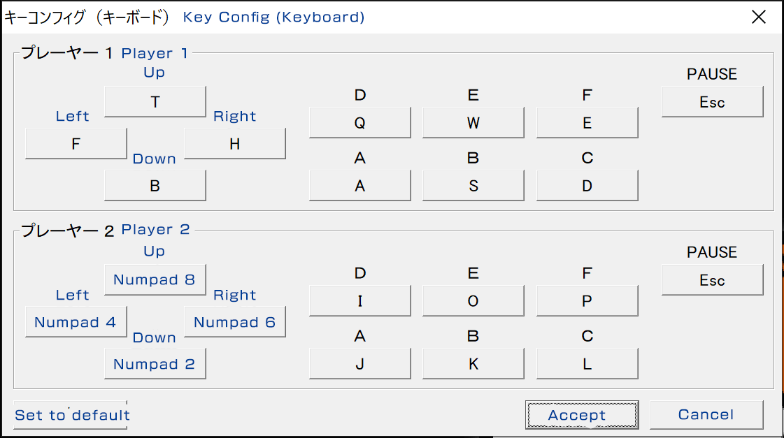
Task: Click Player 2 Up button Numpad 8
Action: pos(155,280)
